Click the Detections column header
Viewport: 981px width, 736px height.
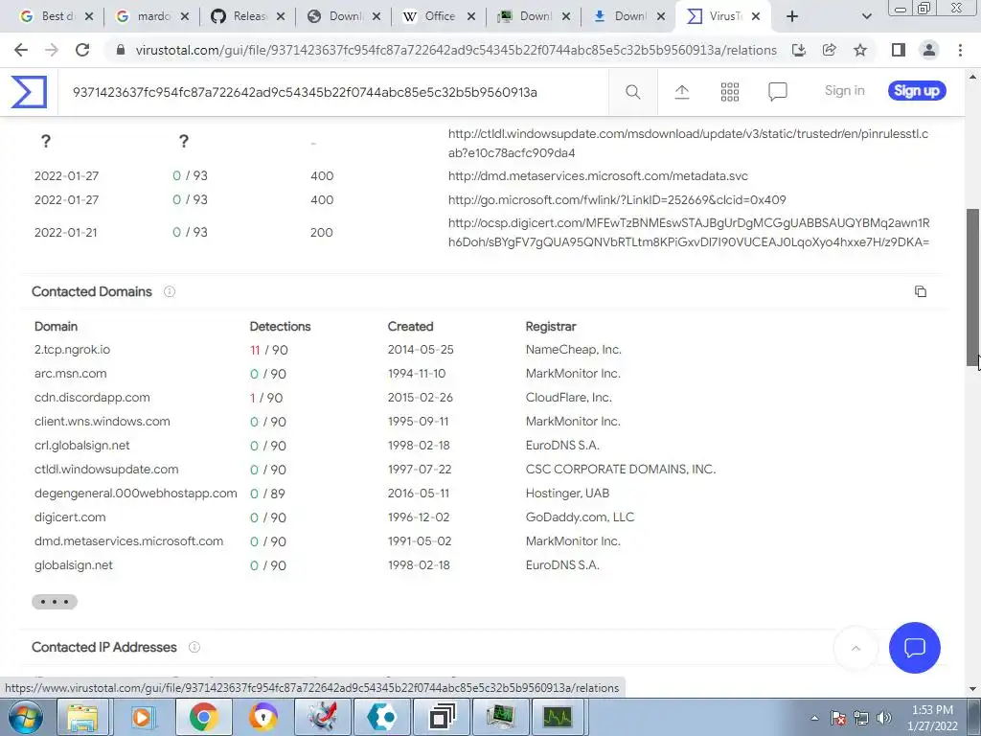tap(280, 326)
